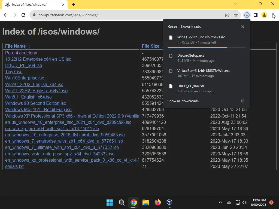Expand the tab search chevron
This screenshot has height=209, width=279.
point(235,4)
